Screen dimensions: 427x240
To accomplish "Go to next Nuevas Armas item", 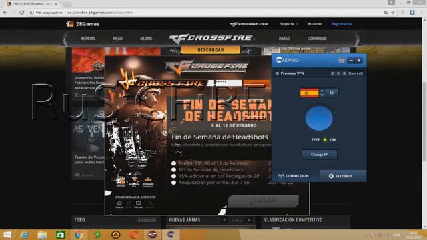I will 249,220.
